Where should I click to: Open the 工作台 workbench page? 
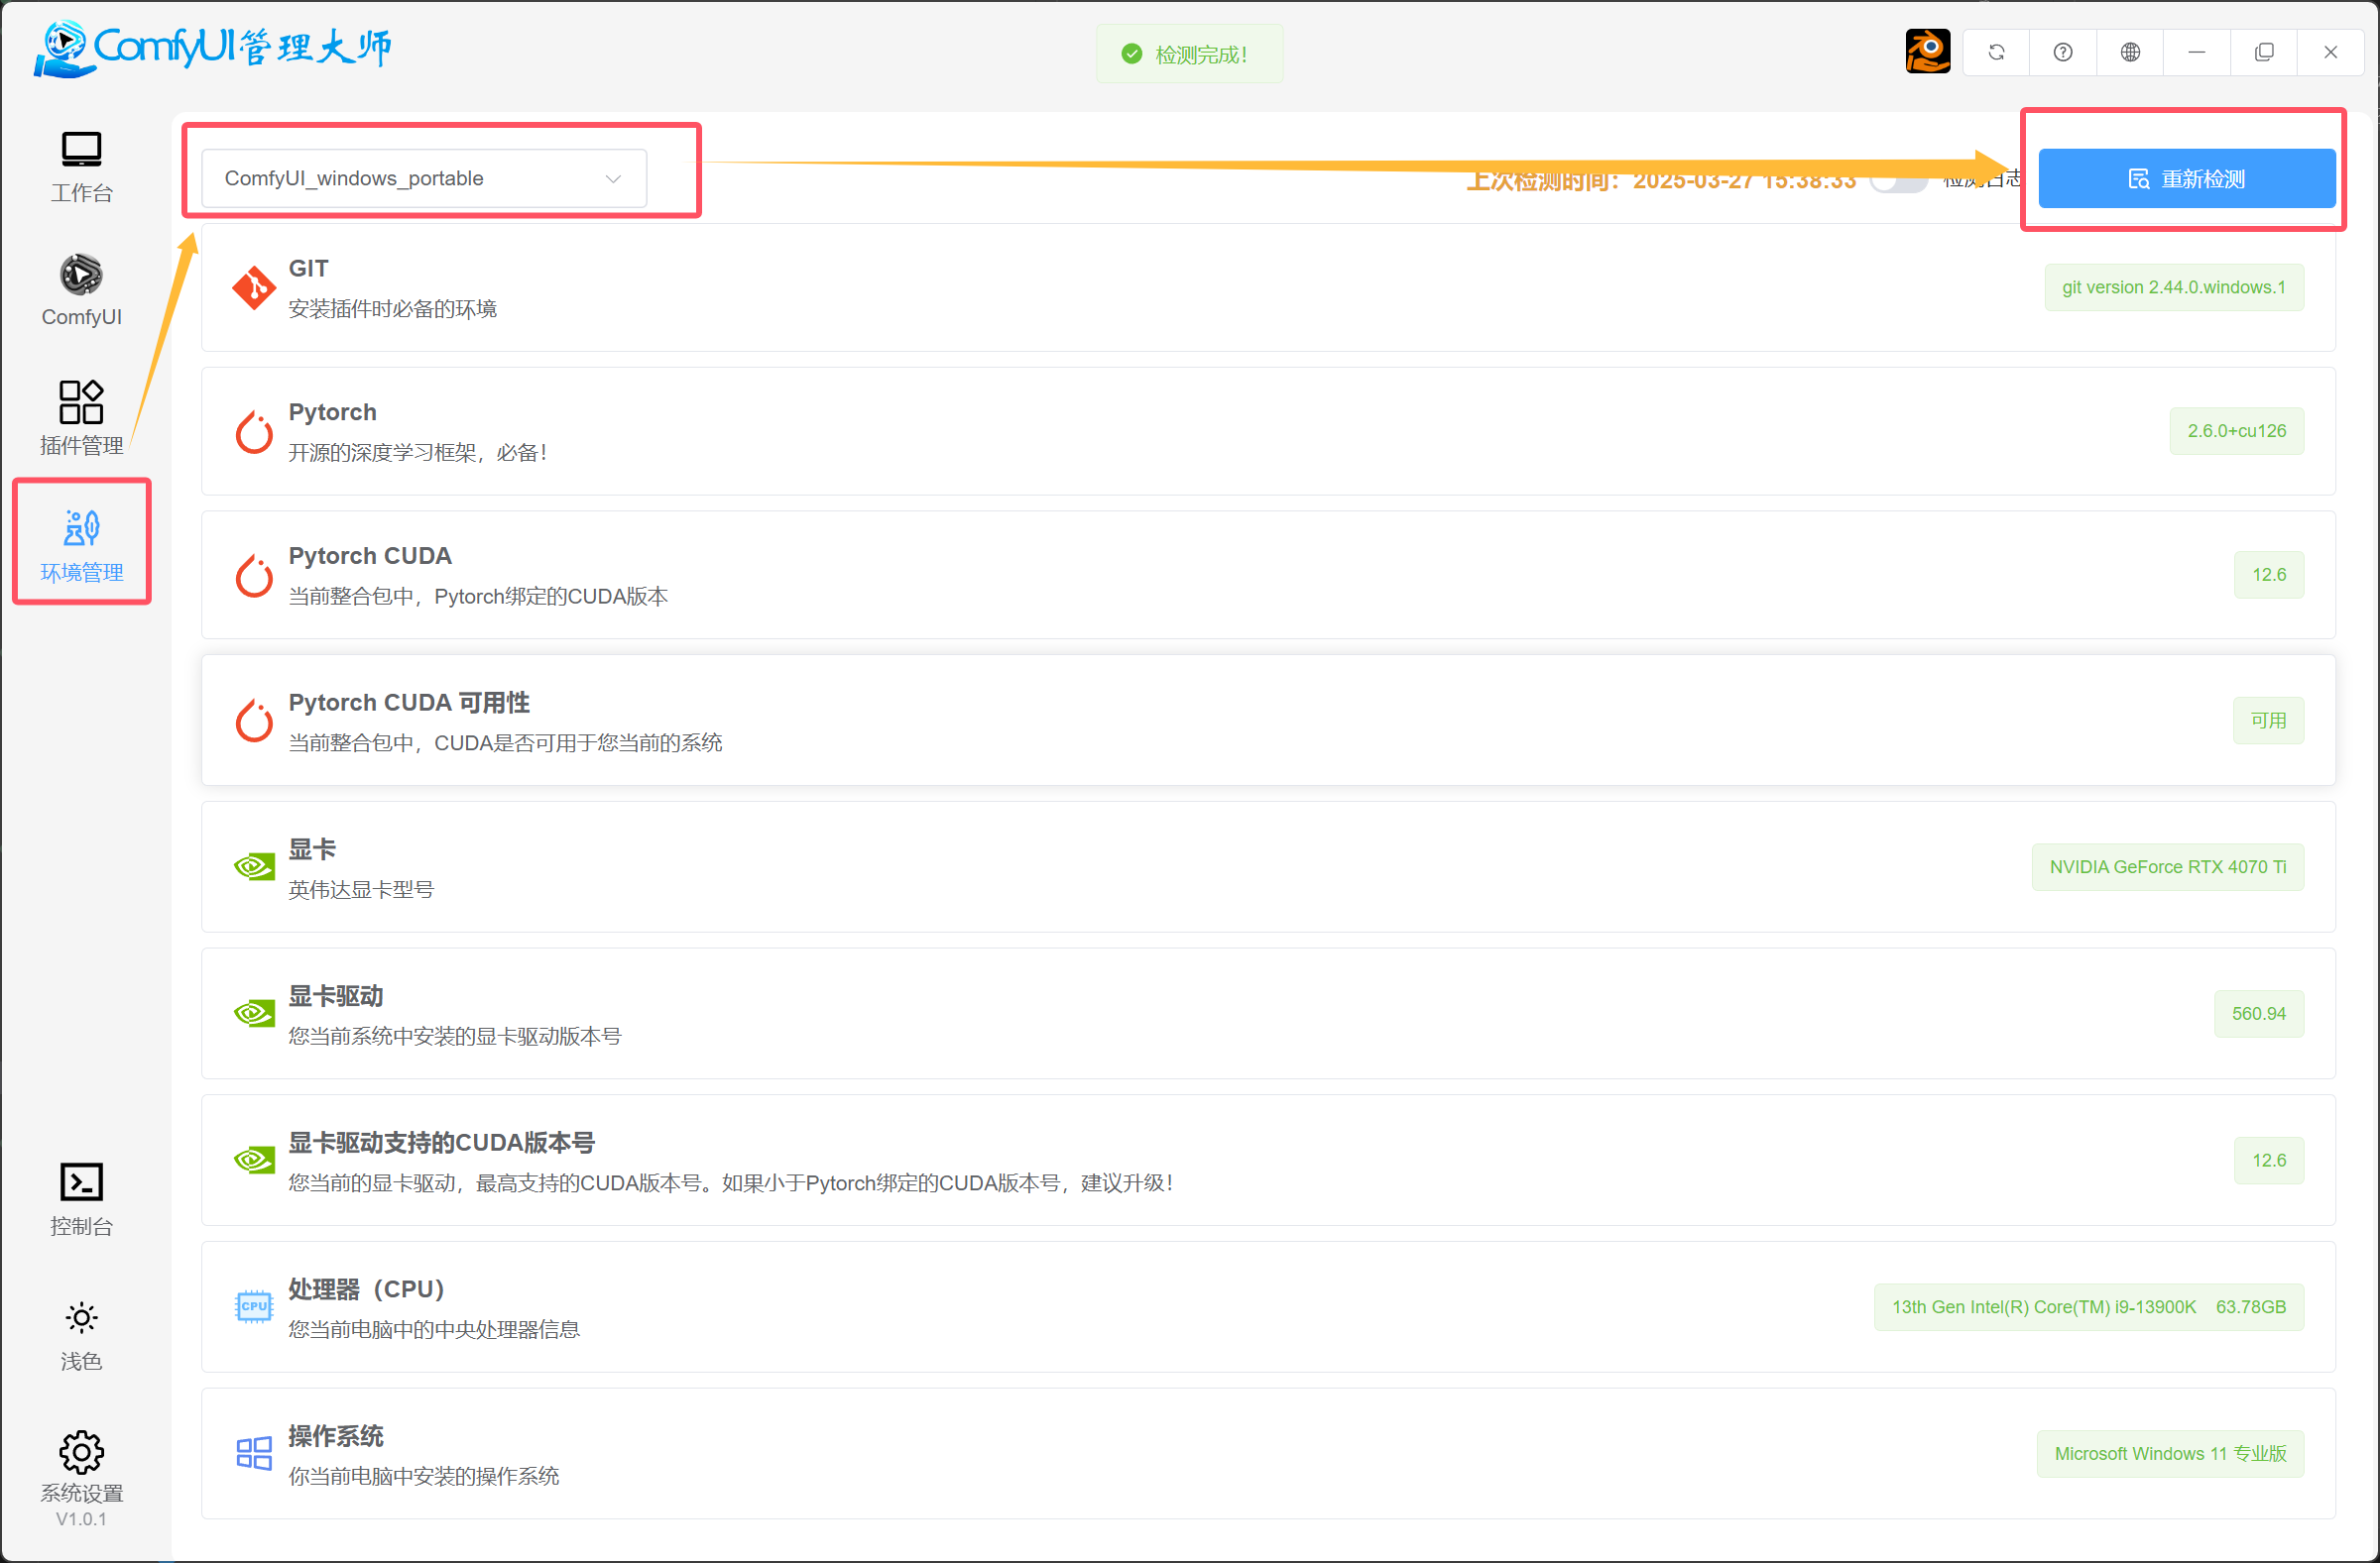tap(81, 166)
